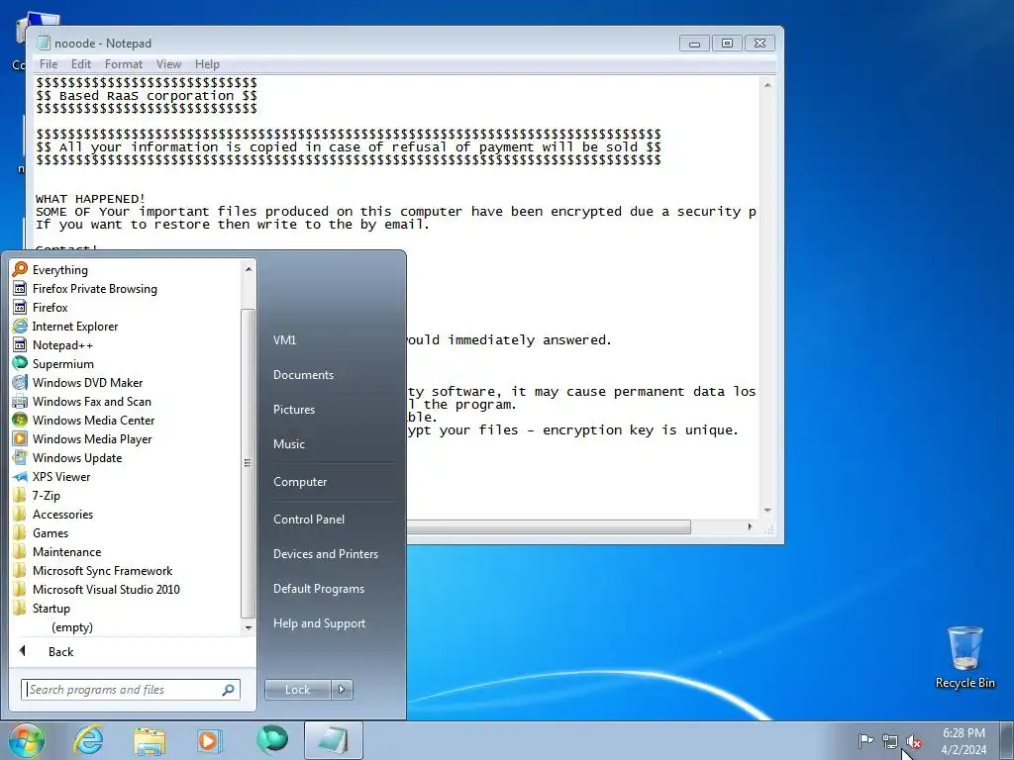
Task: Open Pictures library from Start menu
Action: click(x=293, y=409)
